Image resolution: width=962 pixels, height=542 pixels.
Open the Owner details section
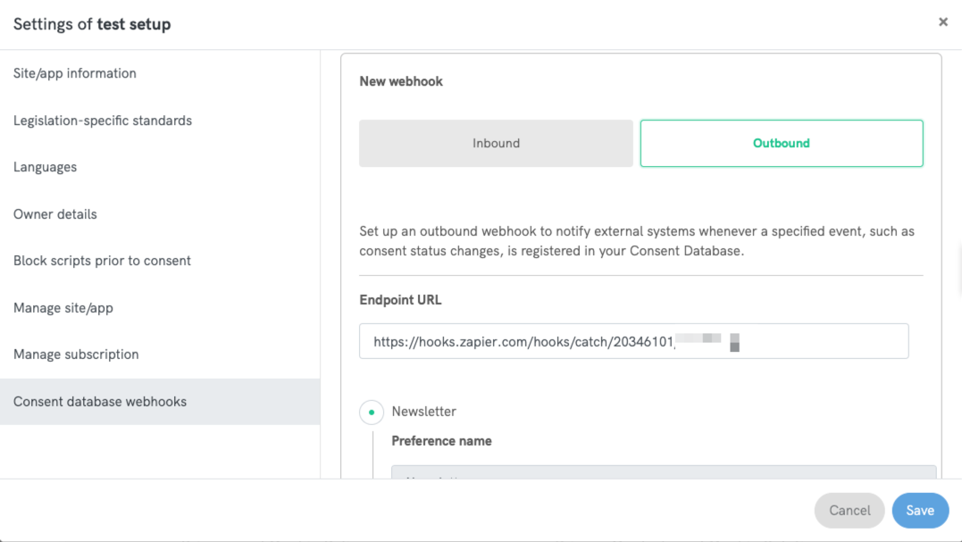point(53,213)
